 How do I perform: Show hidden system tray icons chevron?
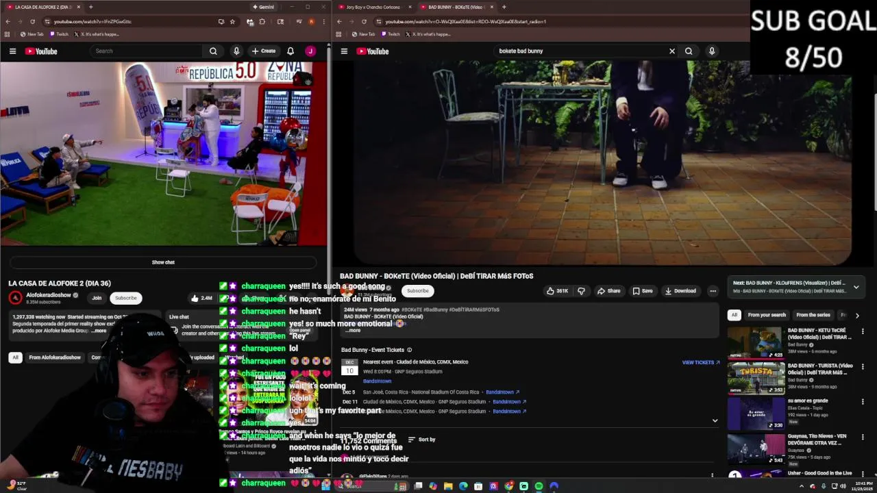[x=800, y=486]
